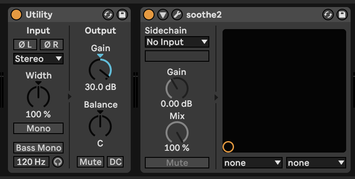
Task: Click the soothe2 Mix value 100 %
Action: tap(177, 148)
